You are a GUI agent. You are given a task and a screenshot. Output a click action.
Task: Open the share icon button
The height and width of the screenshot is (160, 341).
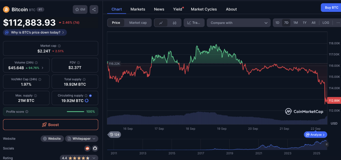pos(94,10)
